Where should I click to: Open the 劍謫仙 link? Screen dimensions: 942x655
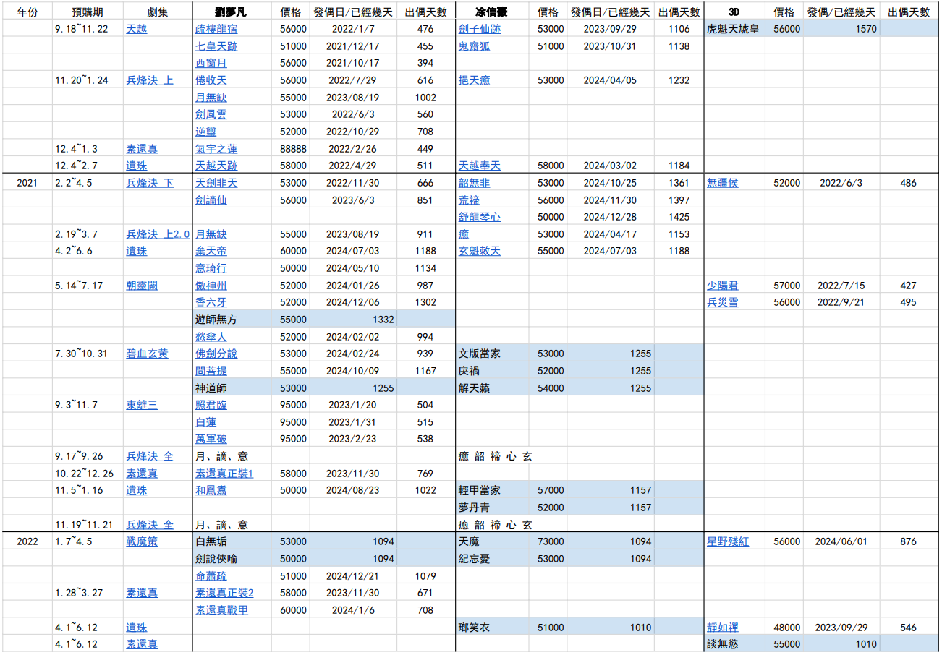click(211, 200)
